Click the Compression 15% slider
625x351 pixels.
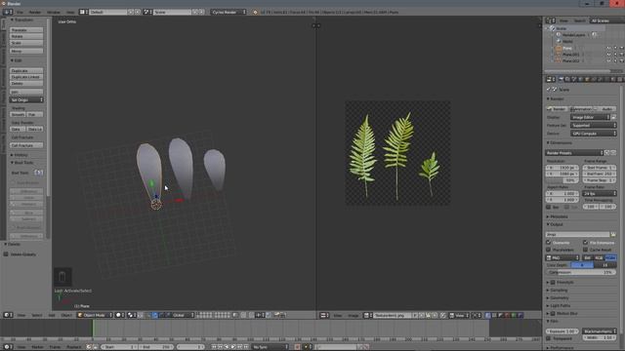(x=581, y=272)
